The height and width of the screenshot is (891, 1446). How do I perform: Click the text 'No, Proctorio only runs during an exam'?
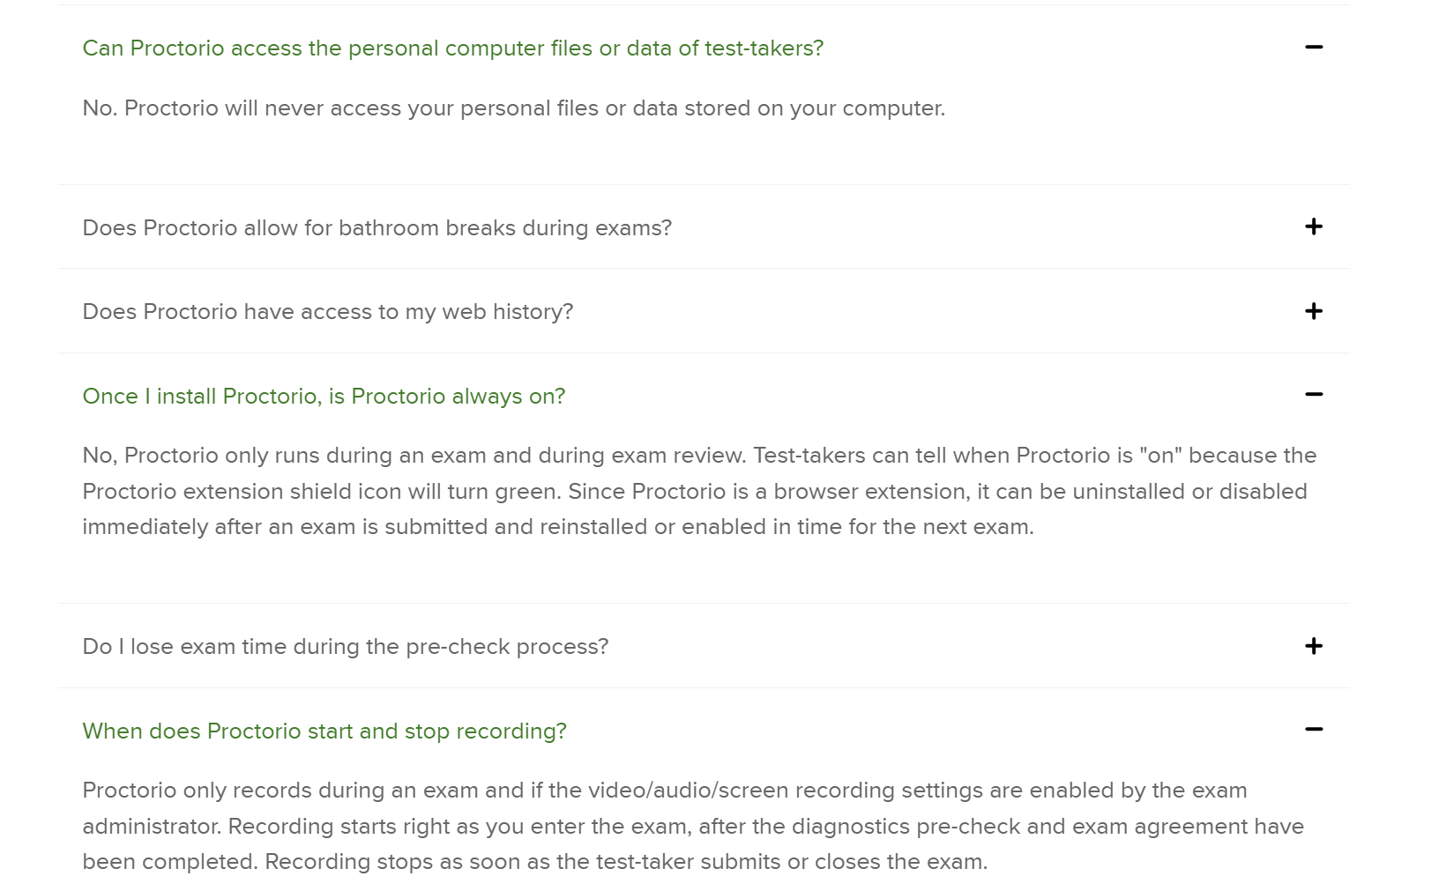point(414,456)
